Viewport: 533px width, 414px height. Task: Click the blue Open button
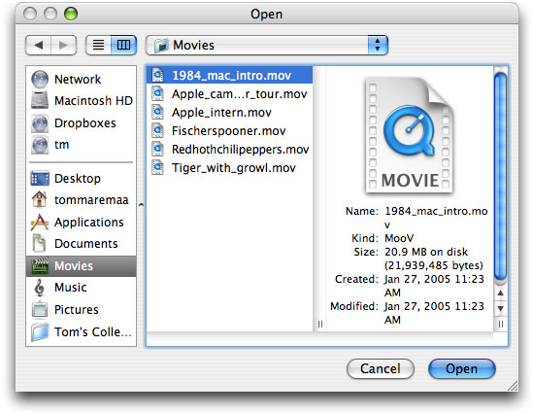pyautogui.click(x=462, y=368)
